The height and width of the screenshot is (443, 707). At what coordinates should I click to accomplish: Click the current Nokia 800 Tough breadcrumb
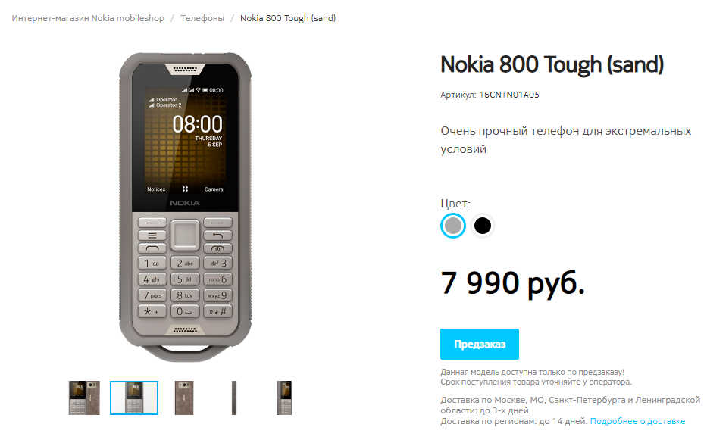[288, 18]
